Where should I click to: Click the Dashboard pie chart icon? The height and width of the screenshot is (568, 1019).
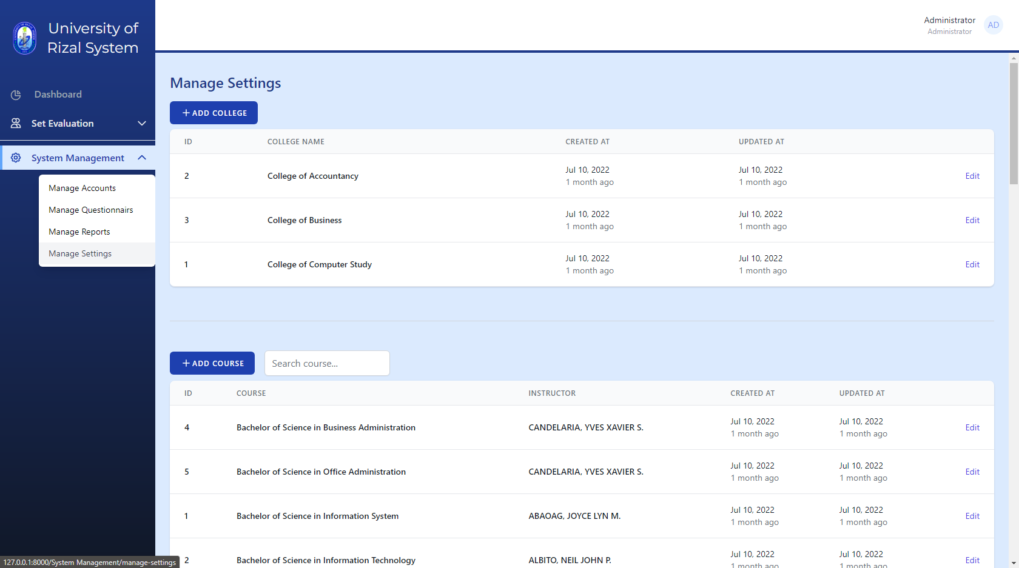point(15,95)
